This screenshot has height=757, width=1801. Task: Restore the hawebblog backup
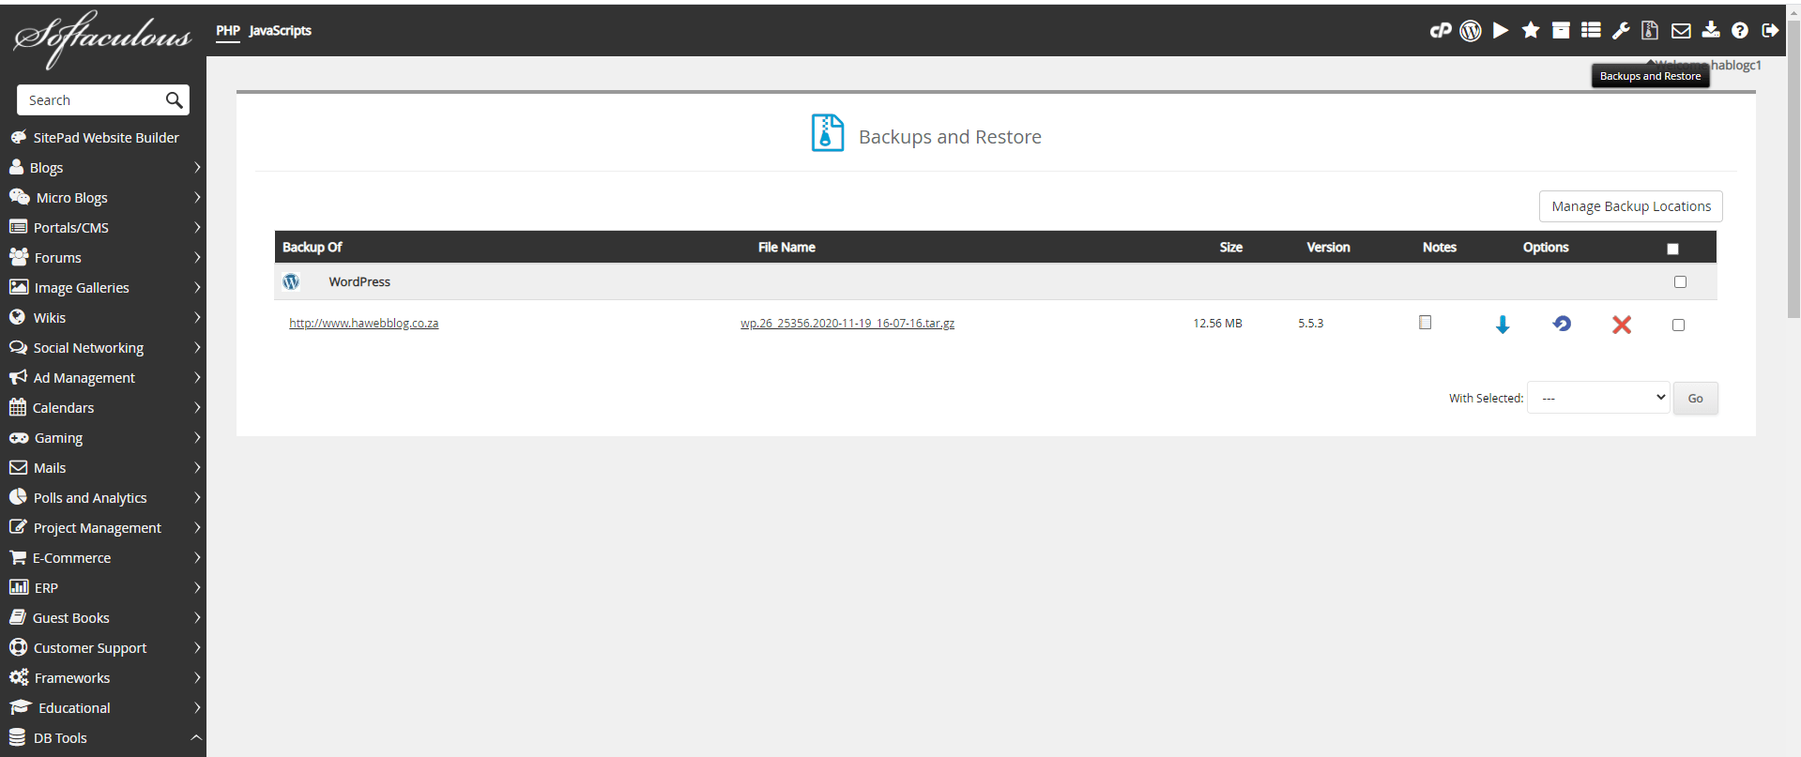tap(1562, 324)
